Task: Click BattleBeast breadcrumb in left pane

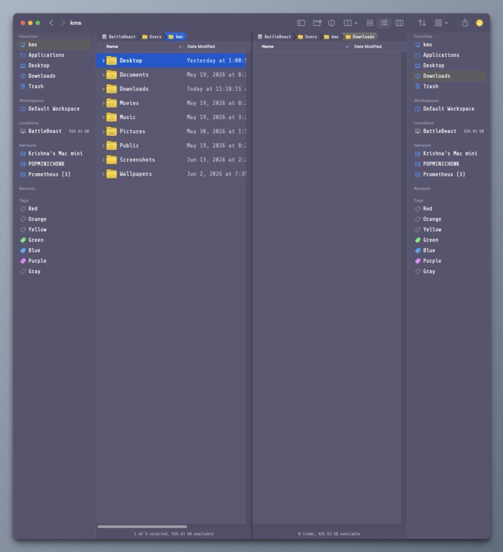Action: click(x=119, y=36)
